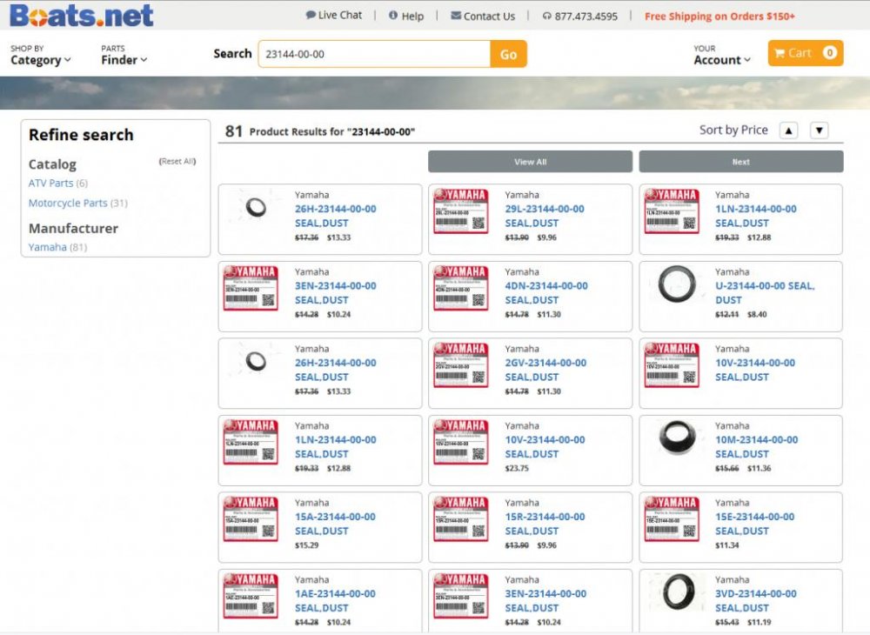The height and width of the screenshot is (635, 870).
Task: Filter by ATV Parts catalog
Action: pos(50,183)
